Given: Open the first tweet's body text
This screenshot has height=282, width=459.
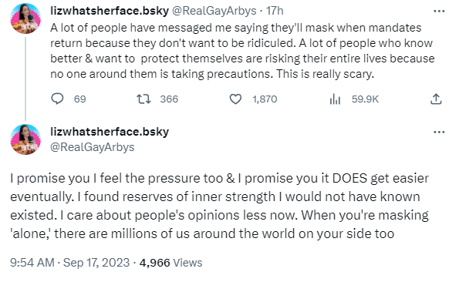Looking at the screenshot, I should [x=242, y=51].
